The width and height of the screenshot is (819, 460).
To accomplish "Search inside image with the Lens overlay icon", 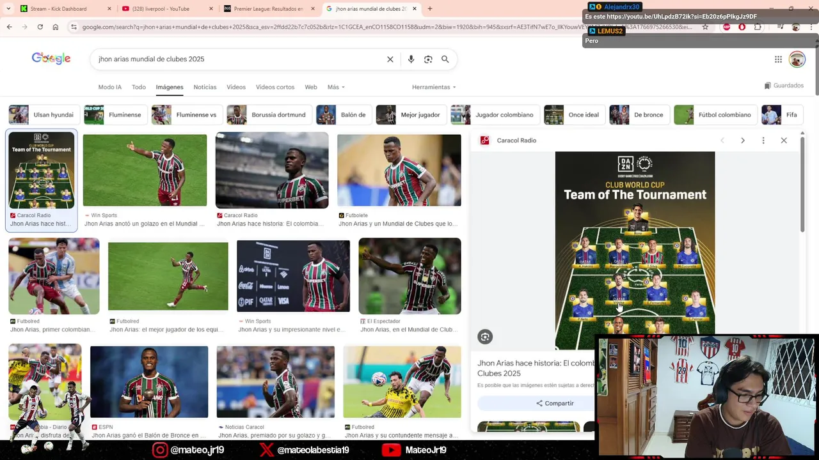I will coord(485,337).
